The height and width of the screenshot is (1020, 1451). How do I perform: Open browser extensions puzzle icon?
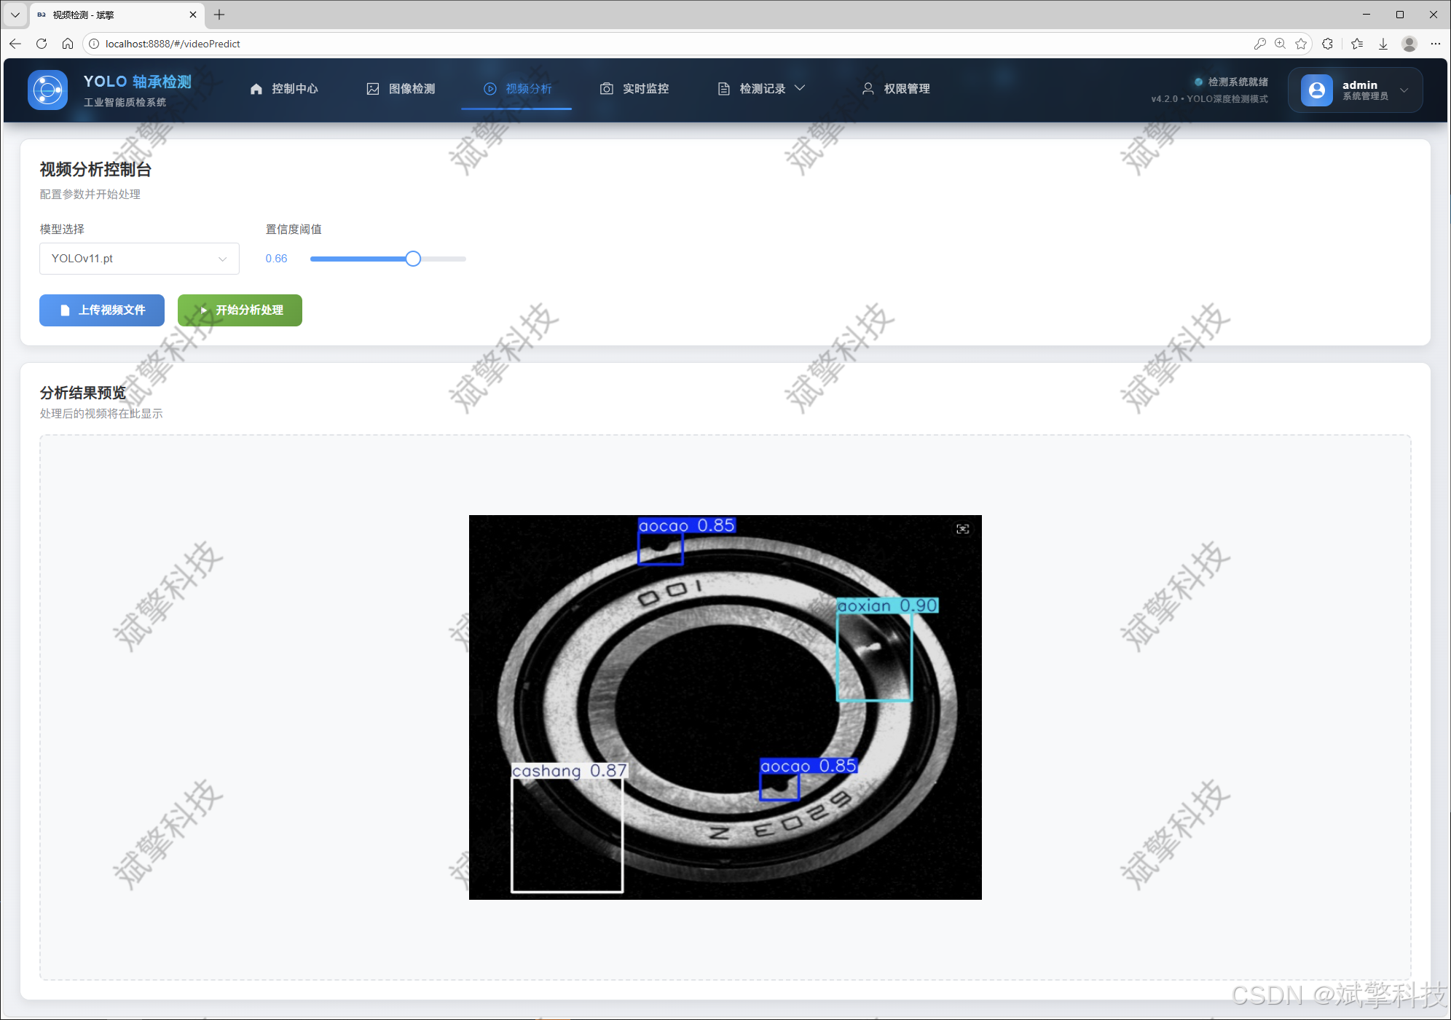click(1327, 44)
